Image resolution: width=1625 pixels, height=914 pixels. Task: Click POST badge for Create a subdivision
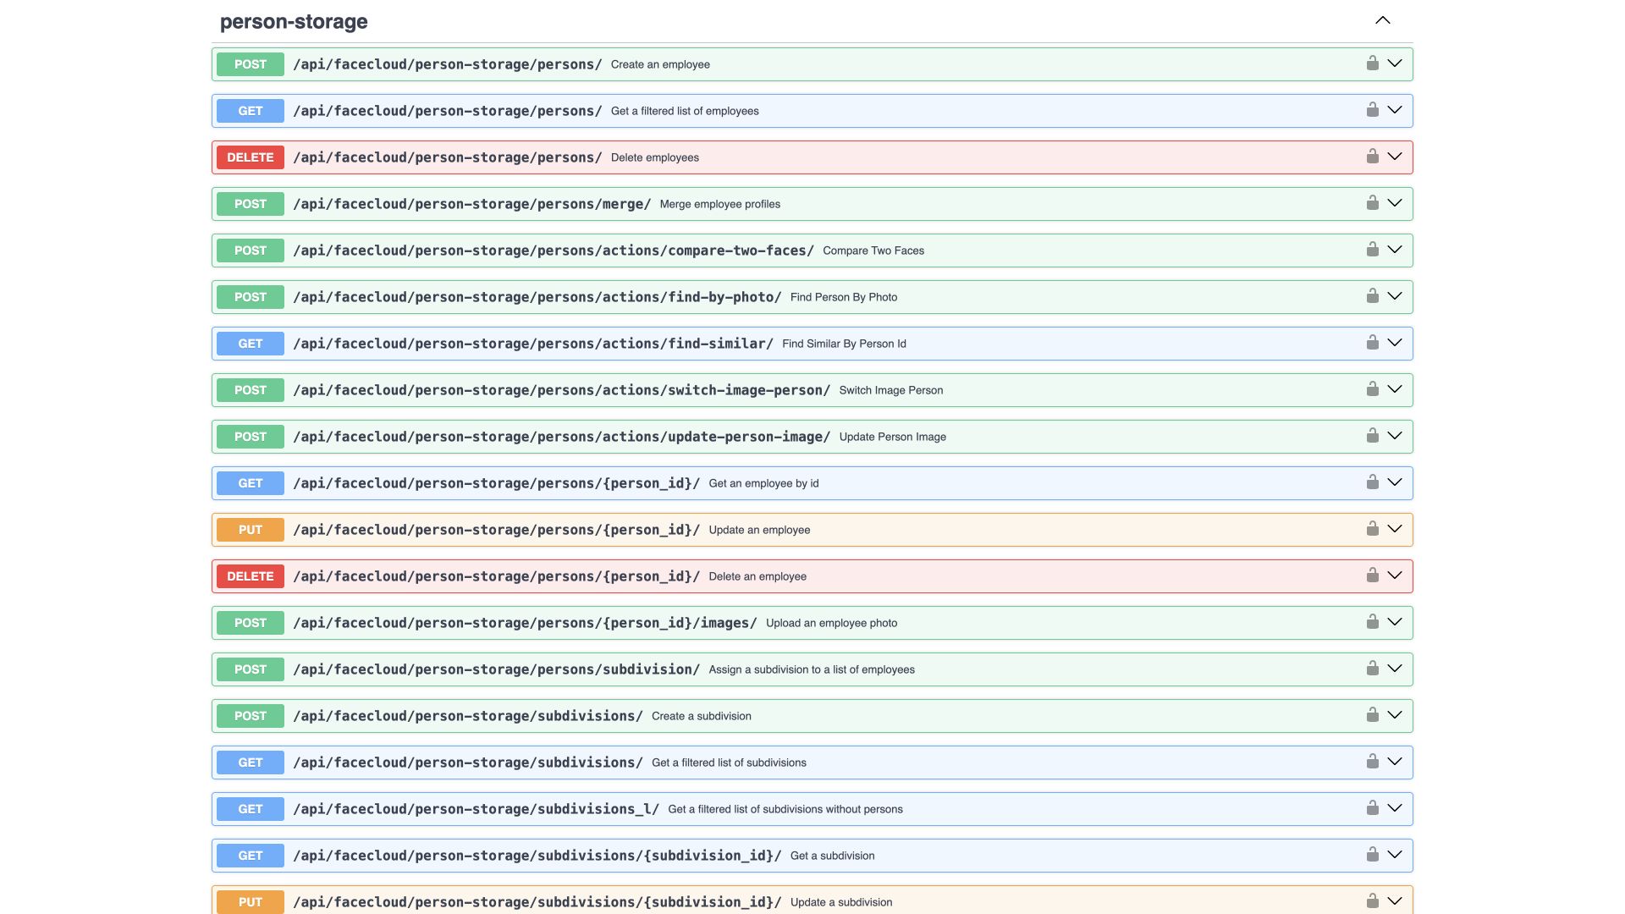(251, 716)
